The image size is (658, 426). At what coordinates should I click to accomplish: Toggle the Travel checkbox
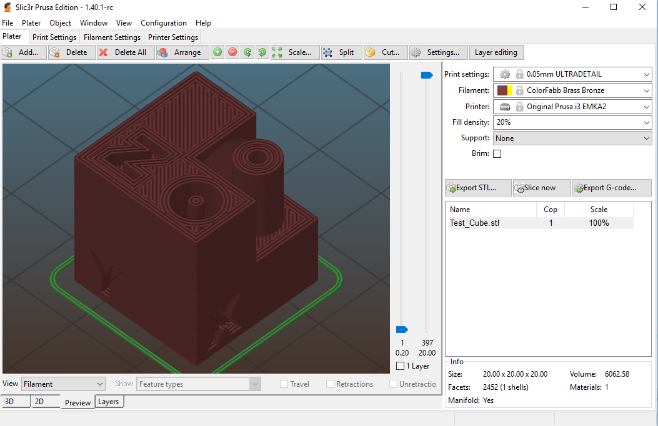point(284,384)
